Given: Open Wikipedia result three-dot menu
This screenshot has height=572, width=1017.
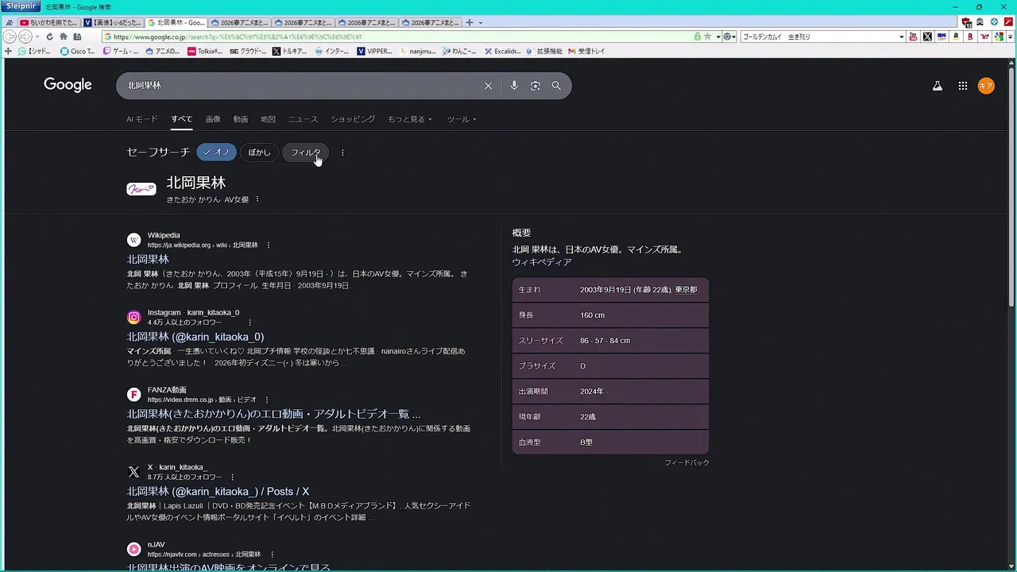Looking at the screenshot, I should click(x=269, y=245).
